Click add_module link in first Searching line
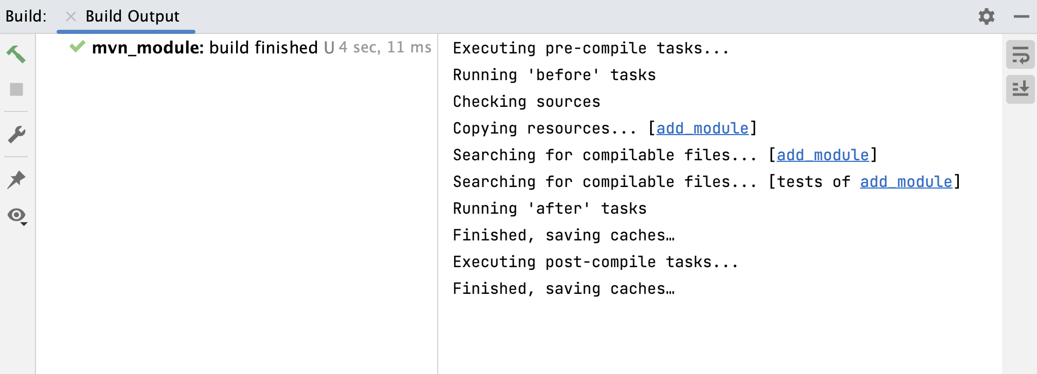The width and height of the screenshot is (1037, 374). pyautogui.click(x=823, y=155)
